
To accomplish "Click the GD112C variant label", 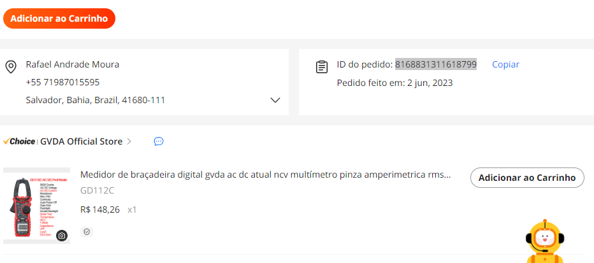I will pyautogui.click(x=97, y=190).
